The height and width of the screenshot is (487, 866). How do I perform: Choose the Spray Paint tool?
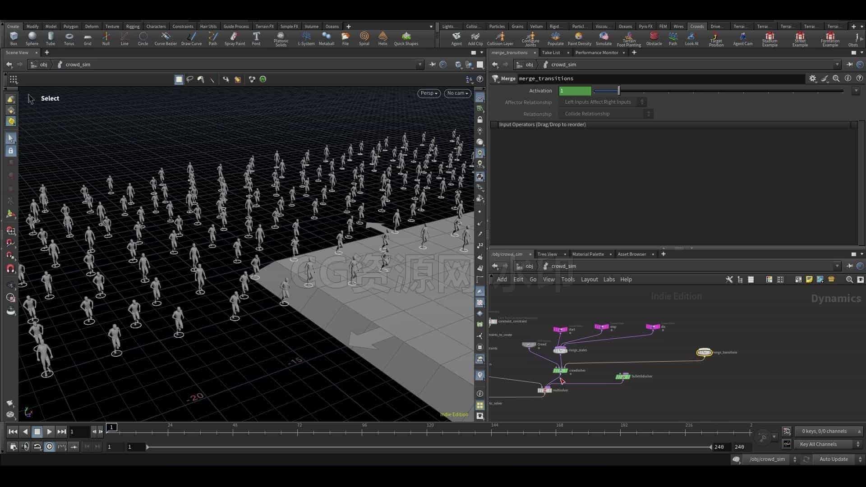click(235, 38)
